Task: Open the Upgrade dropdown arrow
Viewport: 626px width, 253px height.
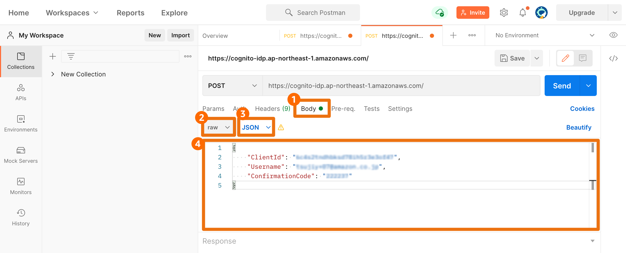Action: coord(615,13)
